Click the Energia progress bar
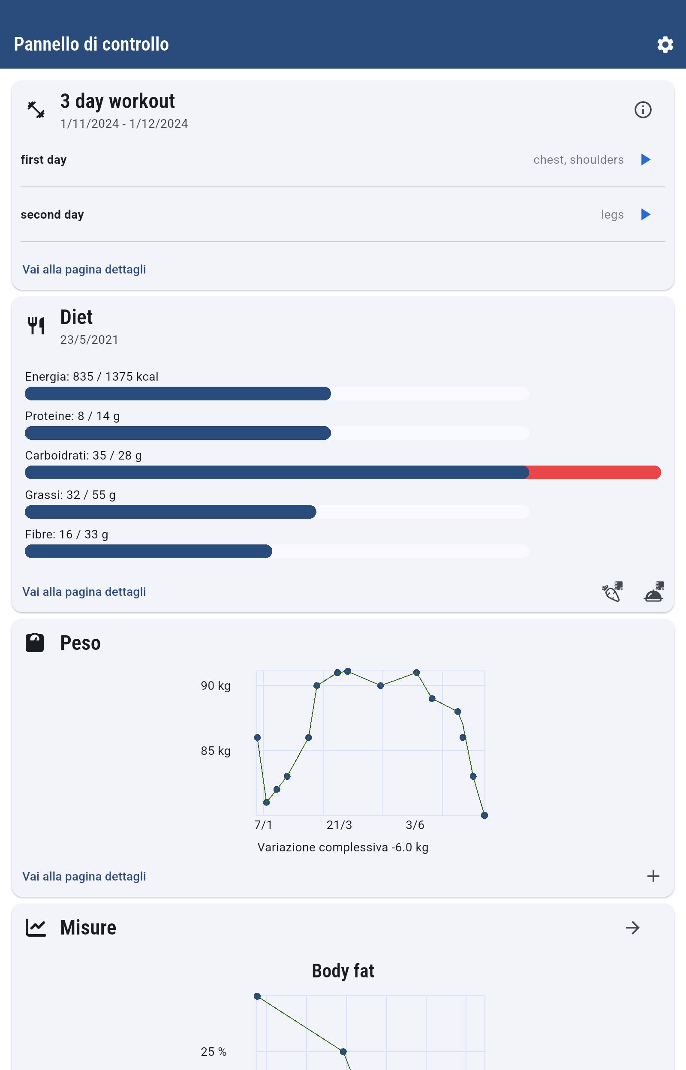This screenshot has width=686, height=1070. [x=276, y=394]
